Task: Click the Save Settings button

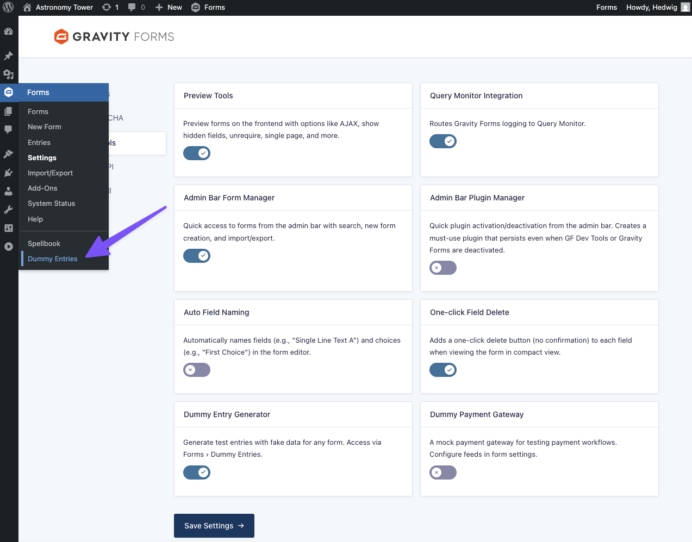Action: 214,526
